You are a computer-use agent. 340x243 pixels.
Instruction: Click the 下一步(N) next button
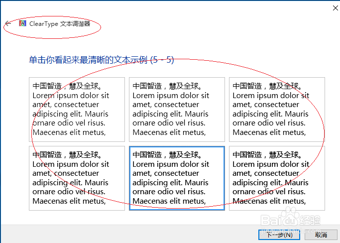click(x=279, y=235)
